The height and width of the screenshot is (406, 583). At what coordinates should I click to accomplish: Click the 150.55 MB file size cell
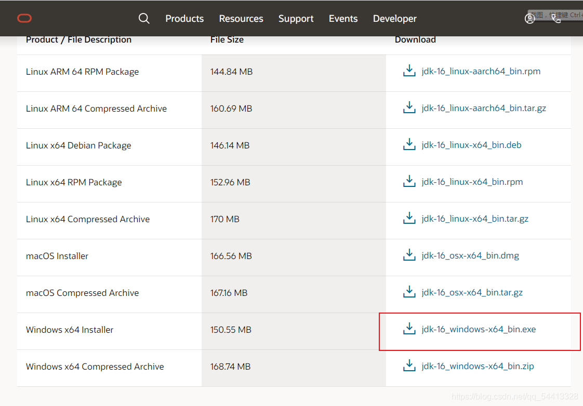pos(294,331)
